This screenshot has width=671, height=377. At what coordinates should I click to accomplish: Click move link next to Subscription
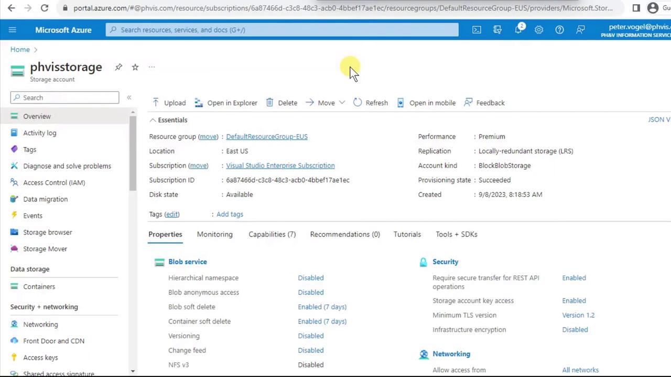pyautogui.click(x=198, y=165)
